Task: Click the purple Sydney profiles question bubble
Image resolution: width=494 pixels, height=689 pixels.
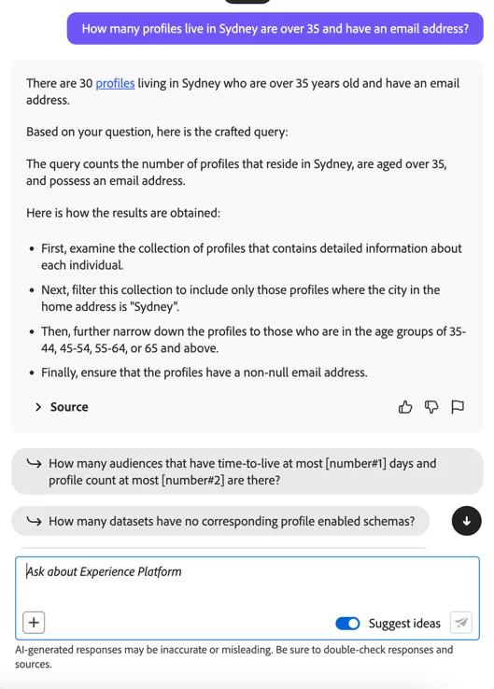Action: [x=275, y=29]
